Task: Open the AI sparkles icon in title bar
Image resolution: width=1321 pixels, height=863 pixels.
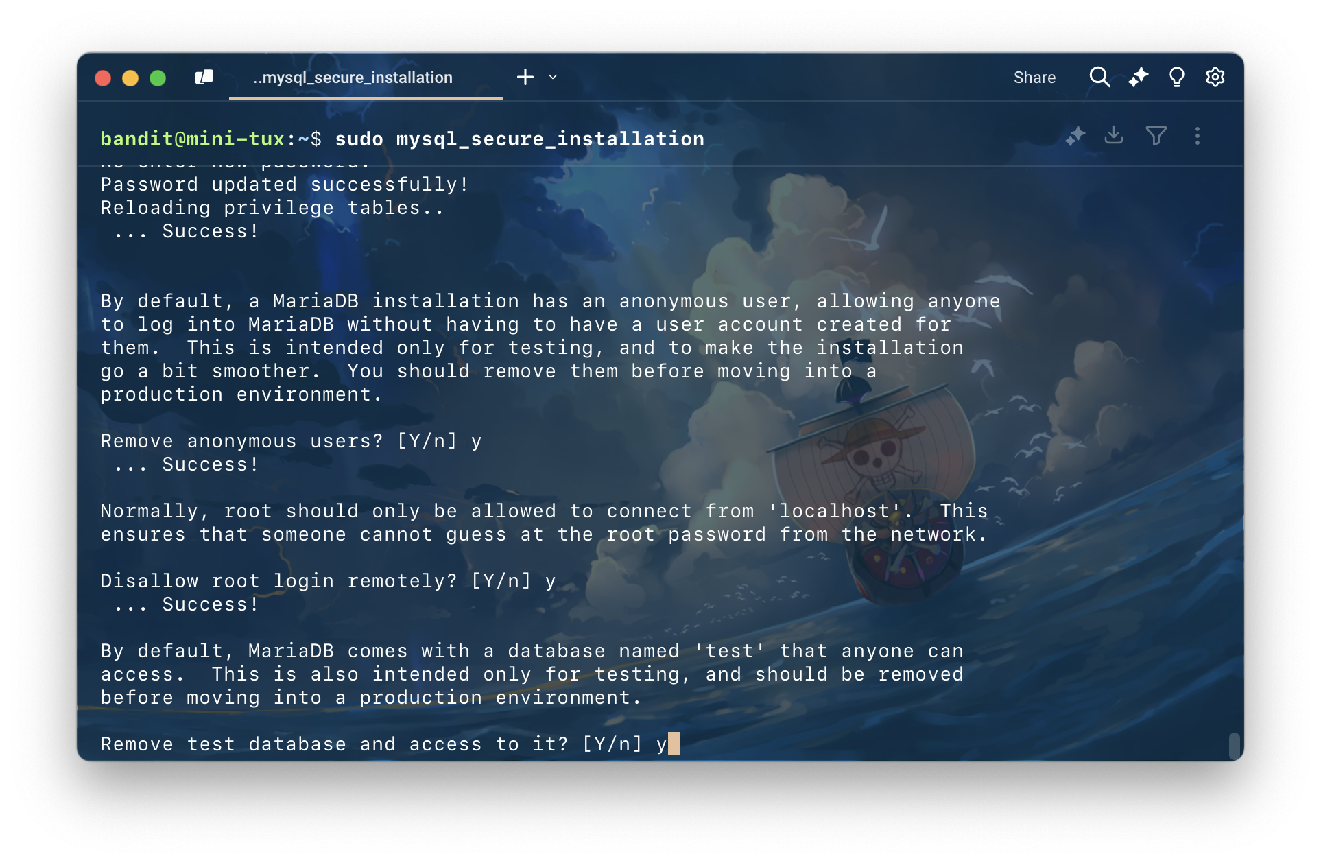Action: (1139, 77)
